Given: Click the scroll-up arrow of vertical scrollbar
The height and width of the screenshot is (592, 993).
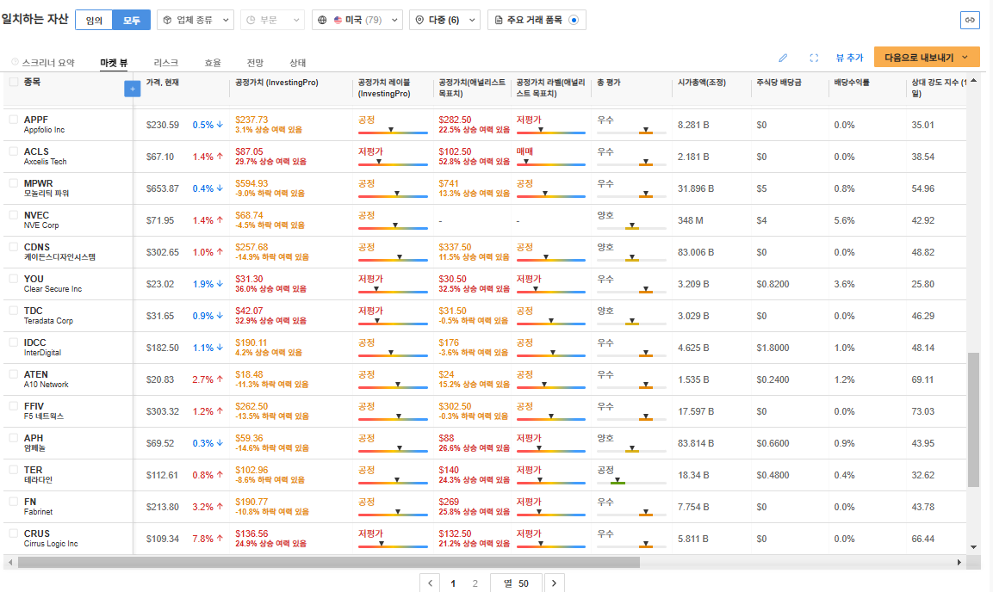Looking at the screenshot, I should click(973, 80).
